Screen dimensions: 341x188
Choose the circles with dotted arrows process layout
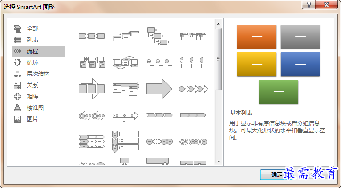[x=193, y=89]
